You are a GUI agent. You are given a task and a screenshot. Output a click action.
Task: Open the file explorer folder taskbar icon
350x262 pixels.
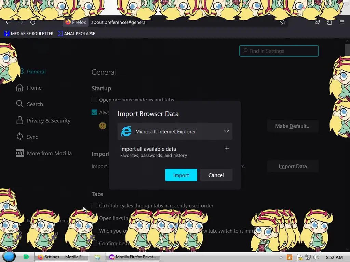click(x=97, y=257)
